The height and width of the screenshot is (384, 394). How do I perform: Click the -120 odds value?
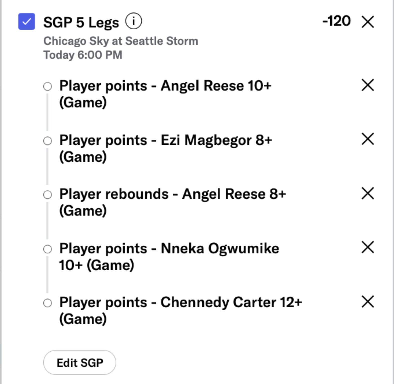click(x=336, y=21)
